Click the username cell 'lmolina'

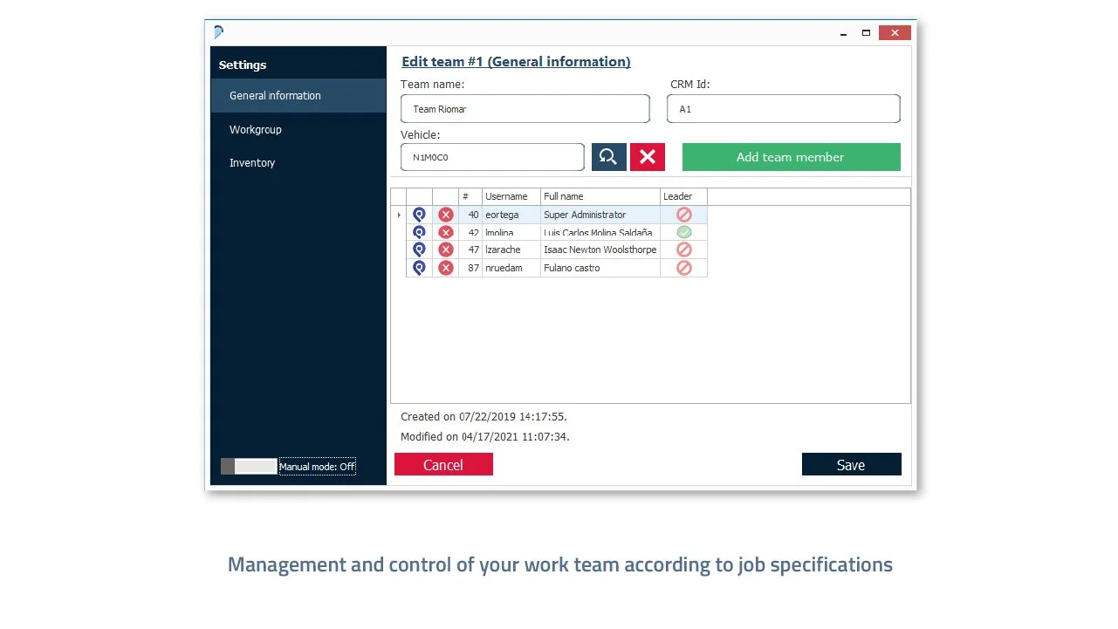tap(511, 232)
